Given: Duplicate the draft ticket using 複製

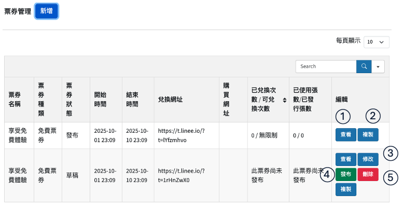Looking at the screenshot, I should point(345,190).
